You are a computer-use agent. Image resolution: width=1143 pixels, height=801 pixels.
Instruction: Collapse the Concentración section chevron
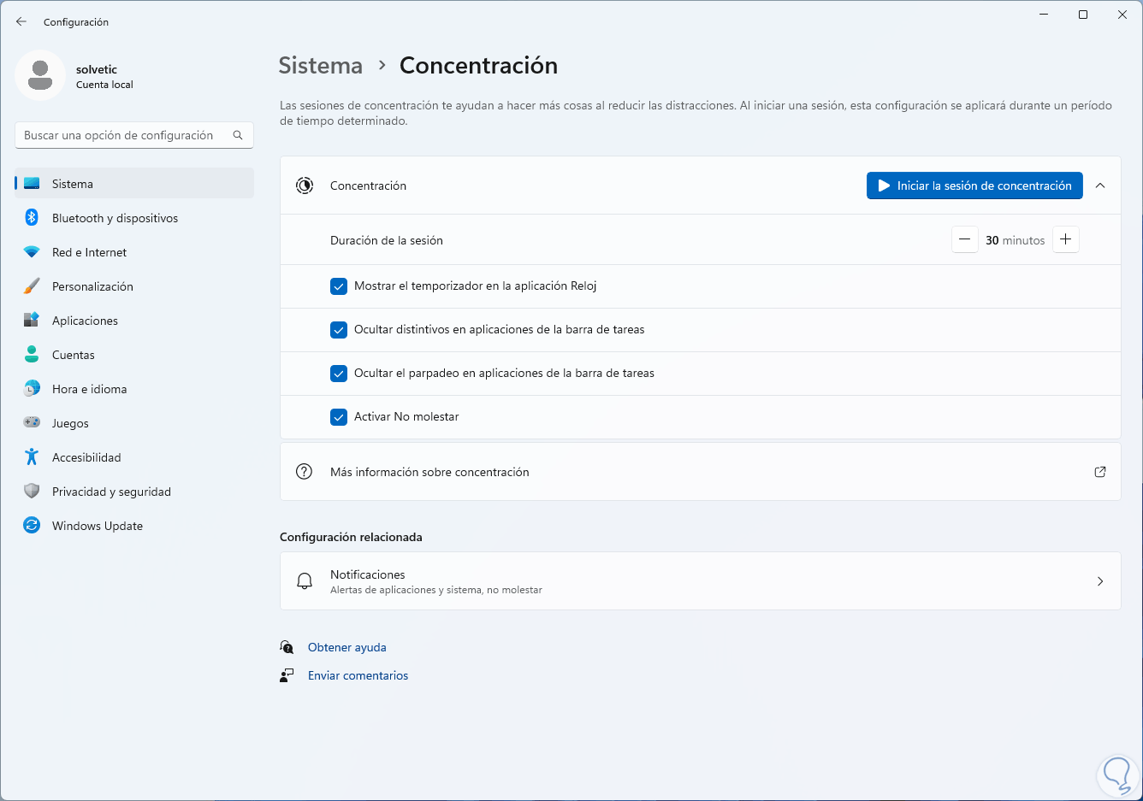1100,186
